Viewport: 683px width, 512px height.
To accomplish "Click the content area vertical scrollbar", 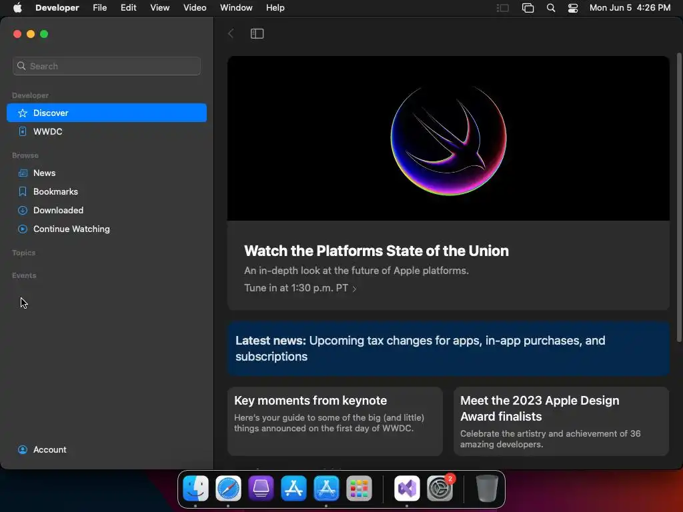I will [678, 197].
